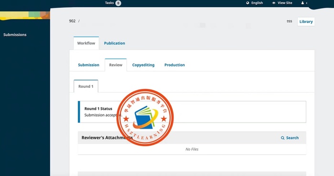Open the English language menu
Viewport: 334px width, 176px height.
(x=254, y=3)
